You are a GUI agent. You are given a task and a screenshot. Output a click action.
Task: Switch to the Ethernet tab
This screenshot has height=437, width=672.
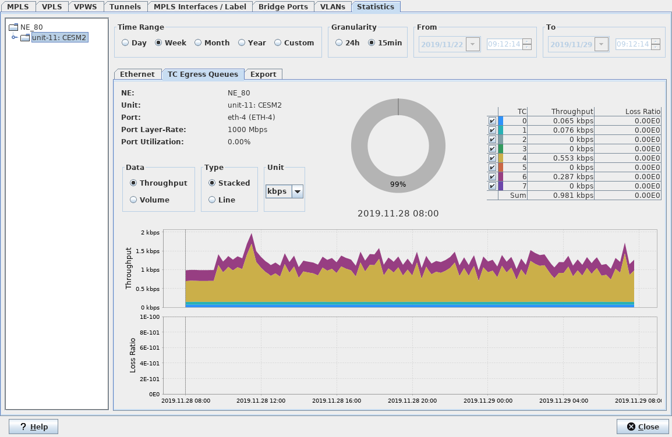click(137, 74)
